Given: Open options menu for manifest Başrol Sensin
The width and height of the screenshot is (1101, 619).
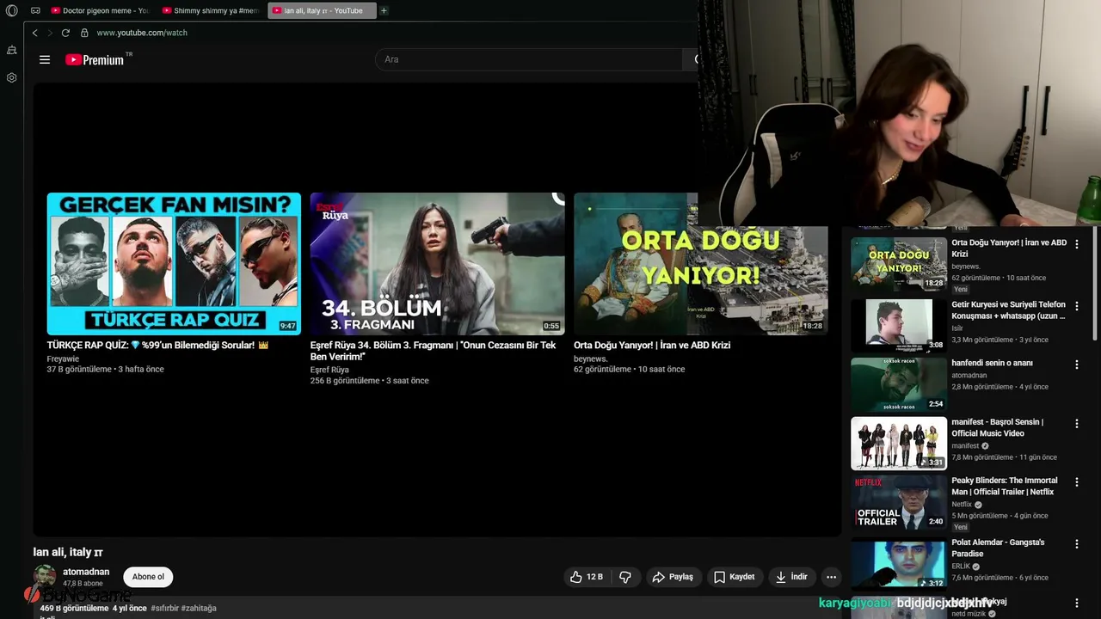Looking at the screenshot, I should [x=1076, y=424].
